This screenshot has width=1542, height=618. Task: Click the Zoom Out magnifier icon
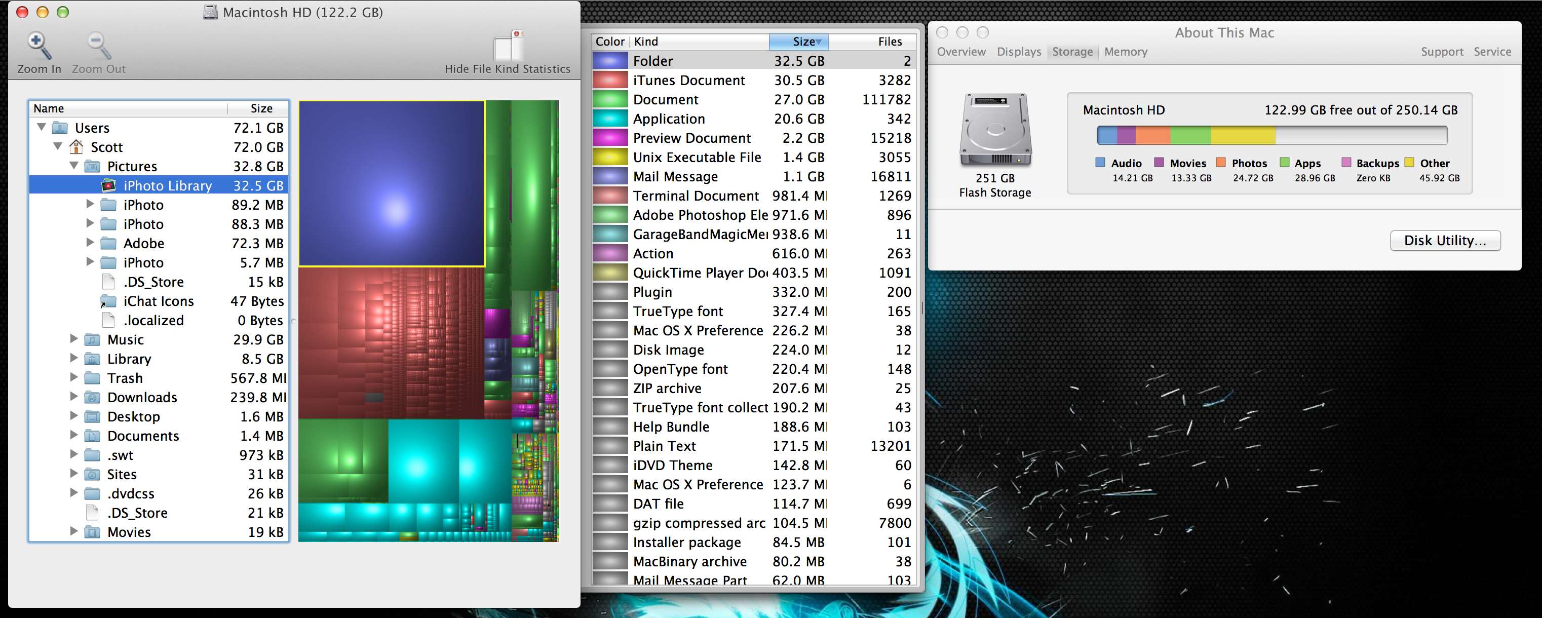tap(99, 45)
